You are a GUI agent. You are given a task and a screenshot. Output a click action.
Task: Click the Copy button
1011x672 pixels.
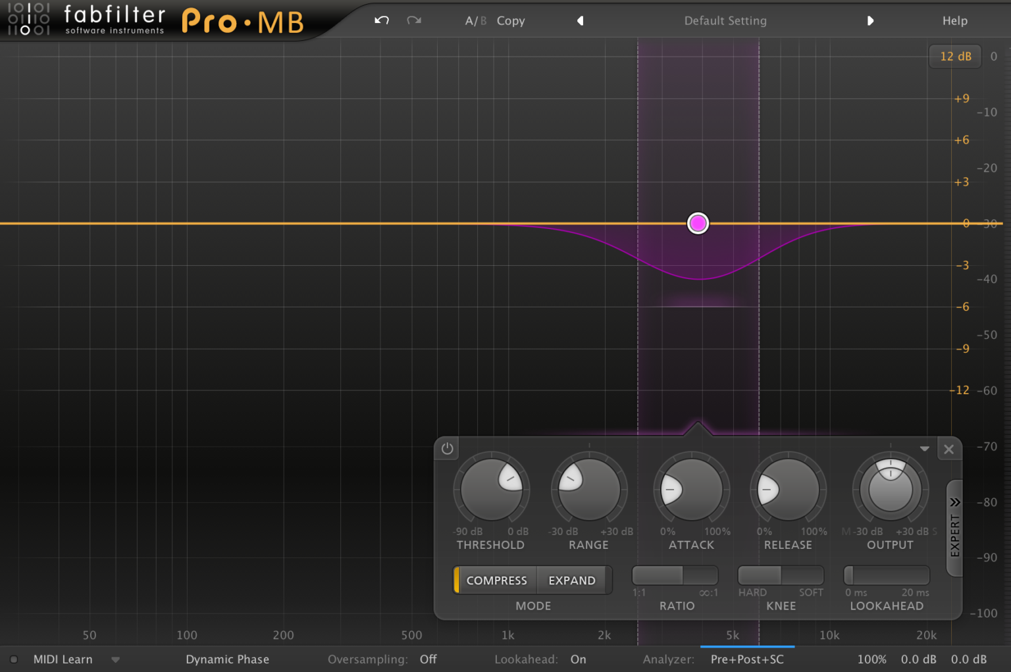[511, 20]
